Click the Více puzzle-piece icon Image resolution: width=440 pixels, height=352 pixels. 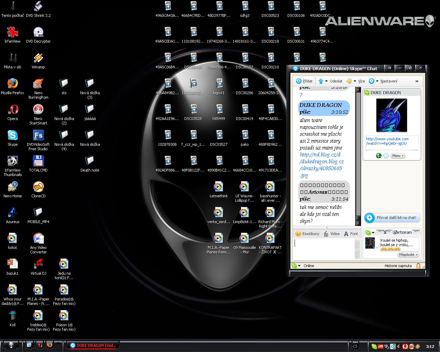[x=349, y=81]
